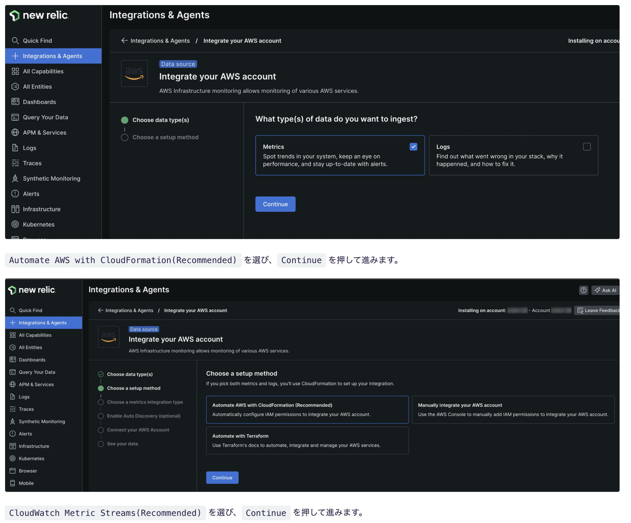Open Logs menu item in bottom sidebar

coord(44,397)
